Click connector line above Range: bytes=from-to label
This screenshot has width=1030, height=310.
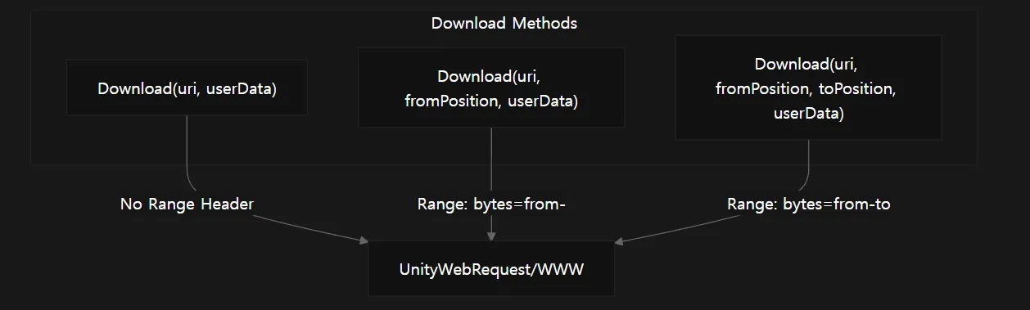806,167
